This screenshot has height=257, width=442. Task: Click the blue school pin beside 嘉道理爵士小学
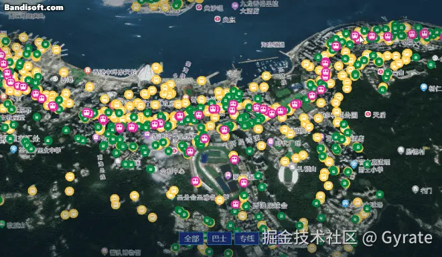[x=354, y=164]
